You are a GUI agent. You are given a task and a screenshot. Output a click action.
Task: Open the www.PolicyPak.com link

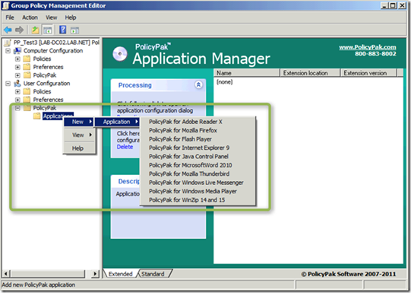[x=368, y=47]
